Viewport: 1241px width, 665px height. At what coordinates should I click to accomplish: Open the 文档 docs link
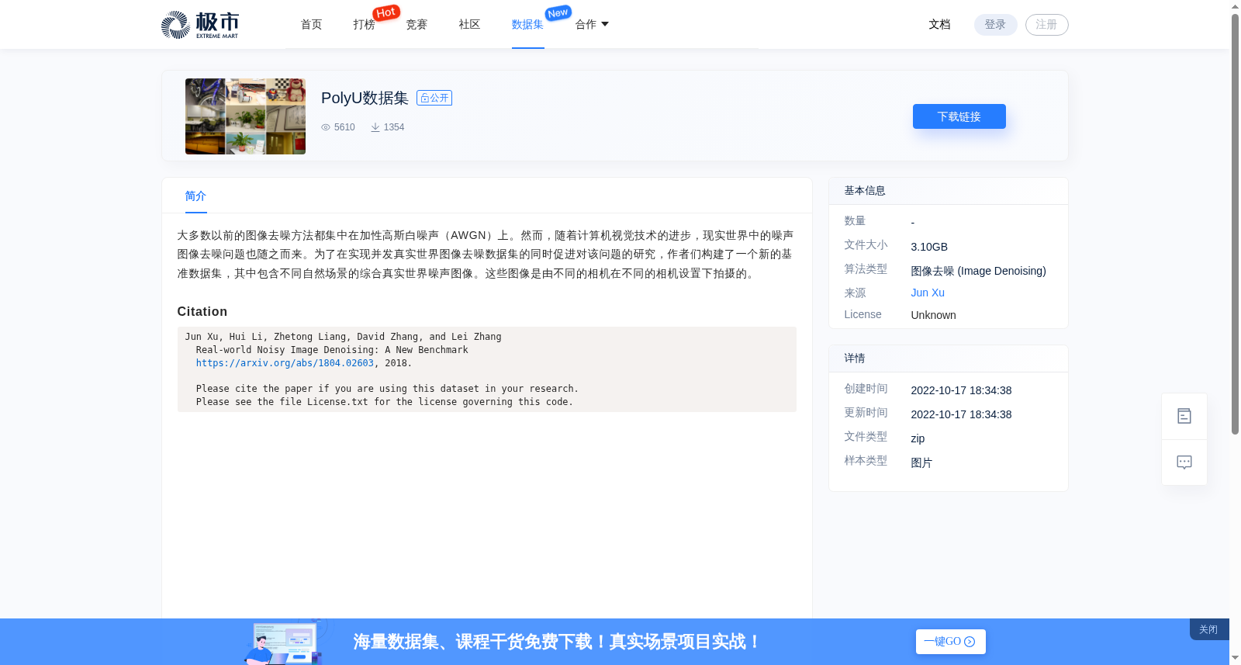[940, 25]
